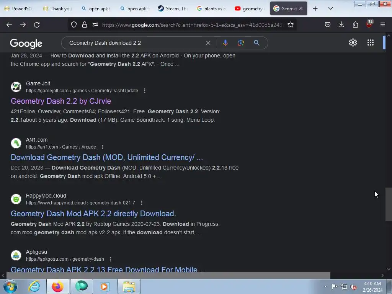The width and height of the screenshot is (392, 294).
Task: Switch to the first open apk tab
Action: click(x=96, y=9)
